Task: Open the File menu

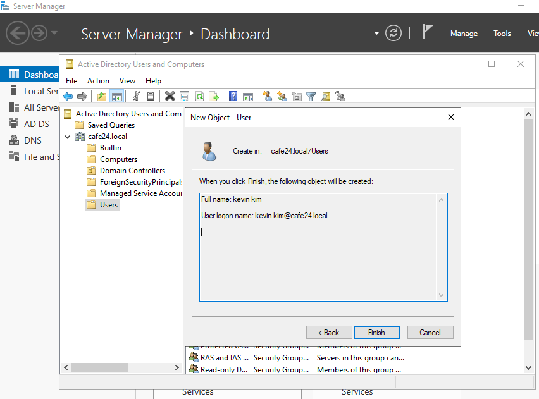Action: 71,81
